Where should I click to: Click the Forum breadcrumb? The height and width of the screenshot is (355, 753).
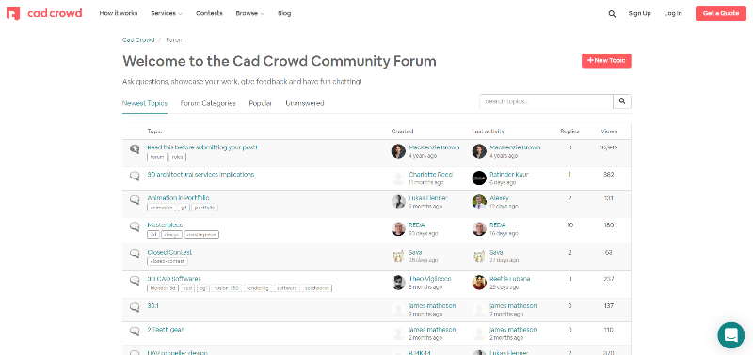[x=175, y=39]
